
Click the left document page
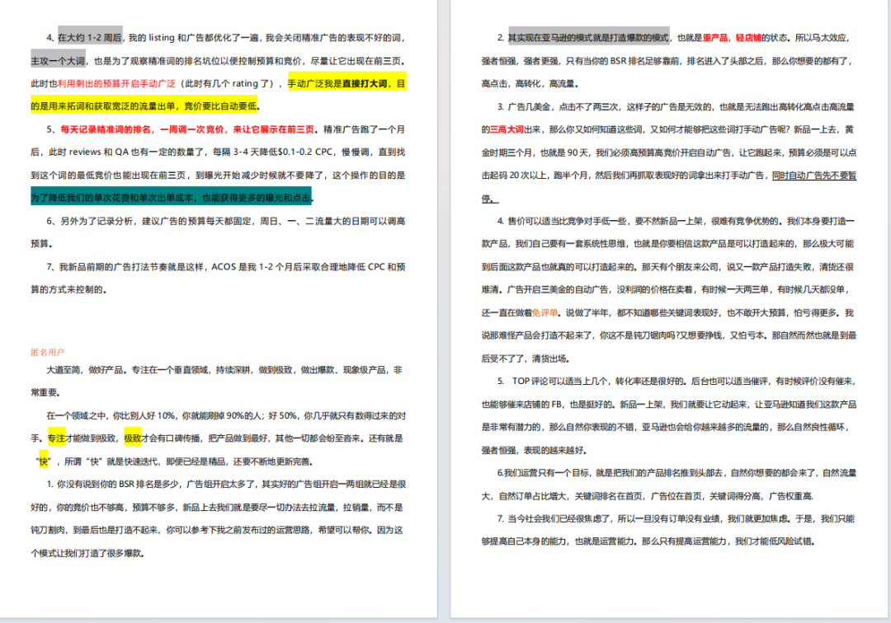pyautogui.click(x=223, y=313)
